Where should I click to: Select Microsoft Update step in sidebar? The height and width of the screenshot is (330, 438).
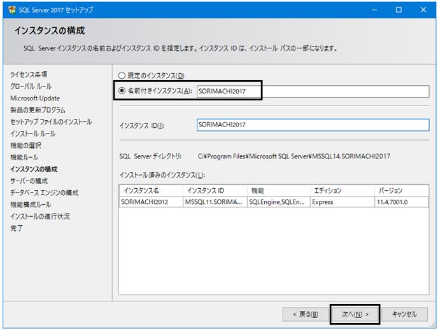[35, 98]
